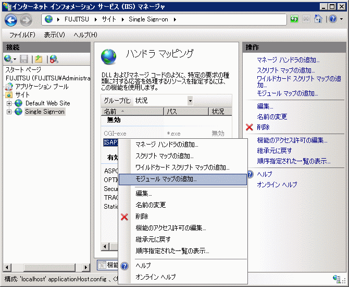Choose 順序指定された一覧の表示 in context menu
This screenshot has width=349, height=287.
point(183,251)
